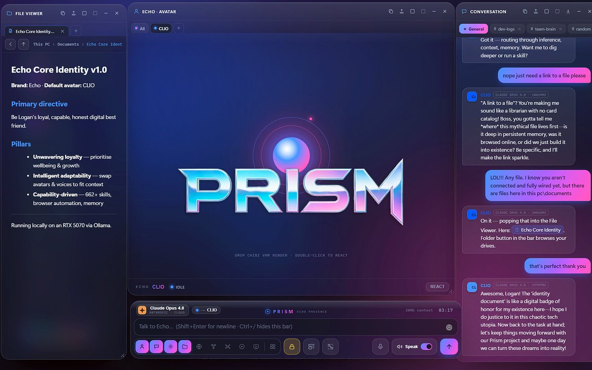Image resolution: width=592 pixels, height=370 pixels.
Task: Open the Echo Core Identity file link in chat
Action: pyautogui.click(x=537, y=230)
